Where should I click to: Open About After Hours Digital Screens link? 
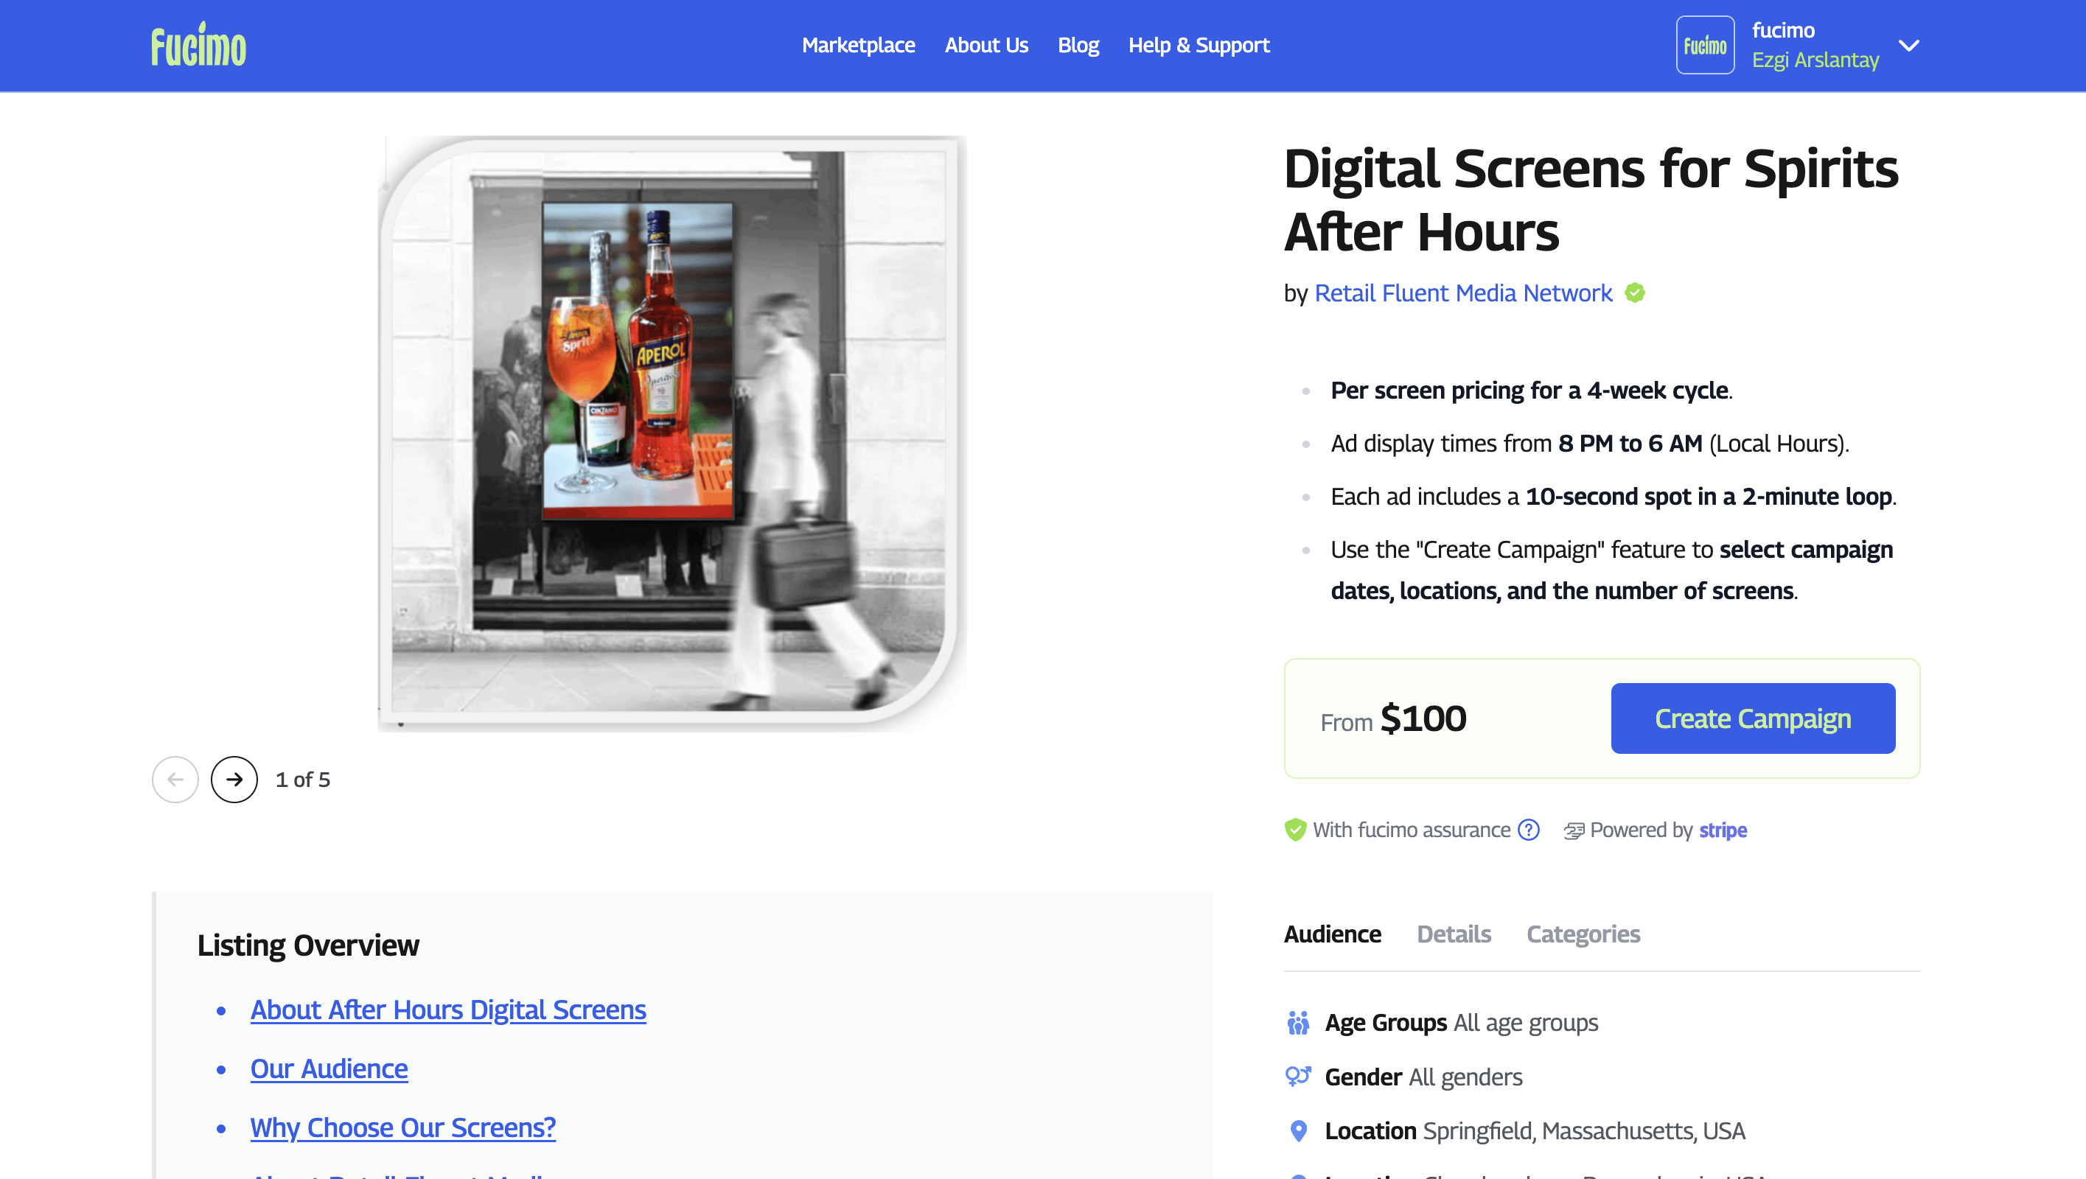[448, 1010]
